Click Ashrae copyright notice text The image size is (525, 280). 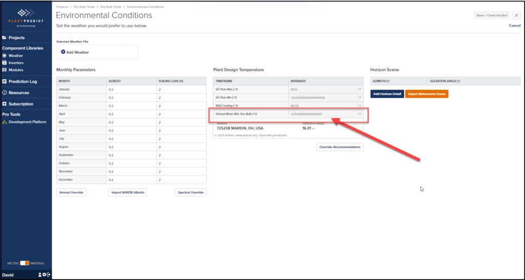251,135
